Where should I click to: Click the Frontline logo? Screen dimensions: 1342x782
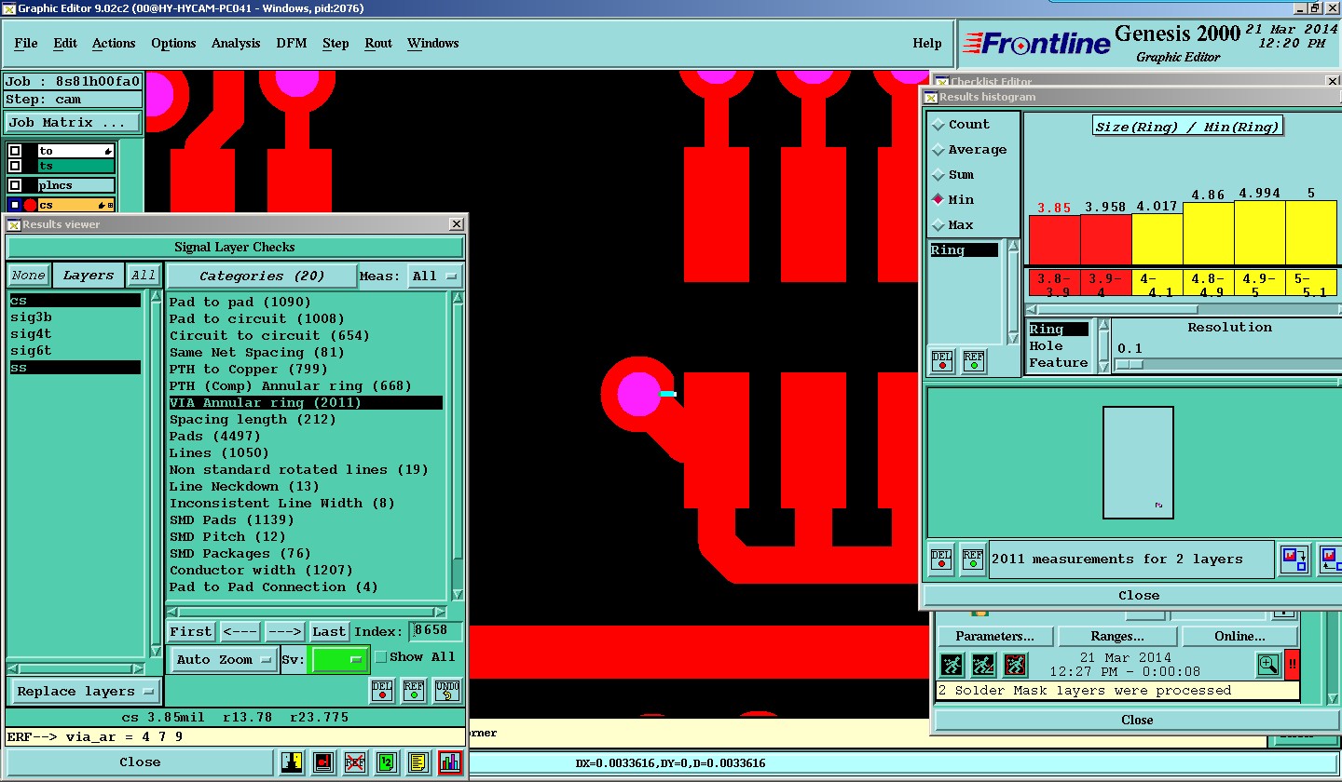(1037, 43)
